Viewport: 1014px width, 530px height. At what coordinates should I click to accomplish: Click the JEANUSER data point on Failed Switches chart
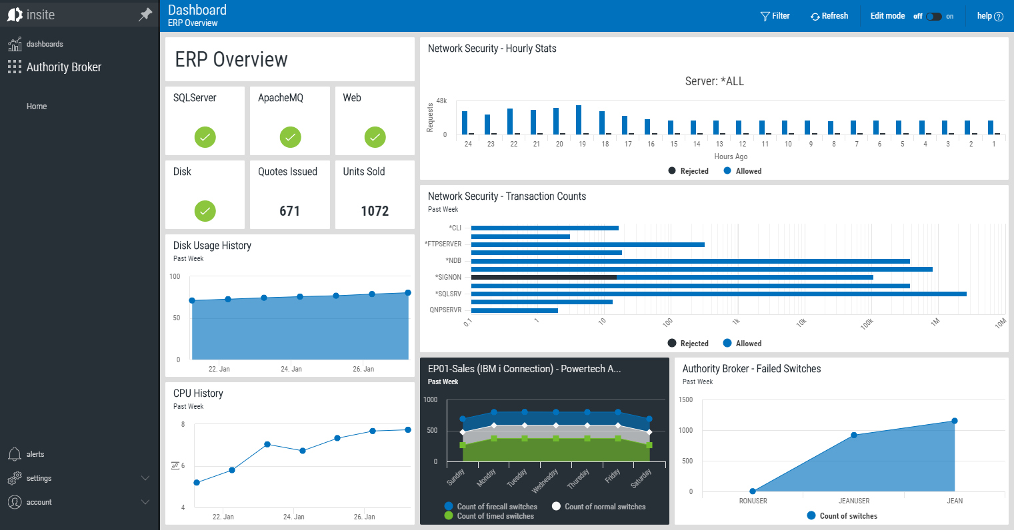tap(854, 435)
